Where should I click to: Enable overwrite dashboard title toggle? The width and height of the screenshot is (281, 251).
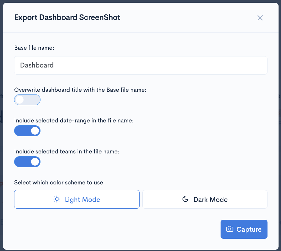pyautogui.click(x=27, y=100)
